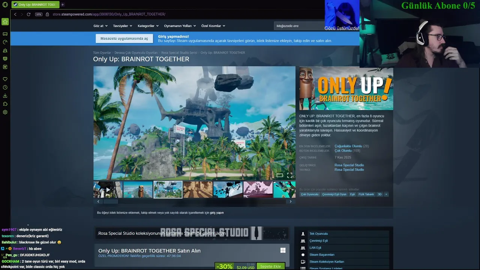Open the downloads sidebar icon
The width and height of the screenshot is (480, 270).
click(x=5, y=96)
